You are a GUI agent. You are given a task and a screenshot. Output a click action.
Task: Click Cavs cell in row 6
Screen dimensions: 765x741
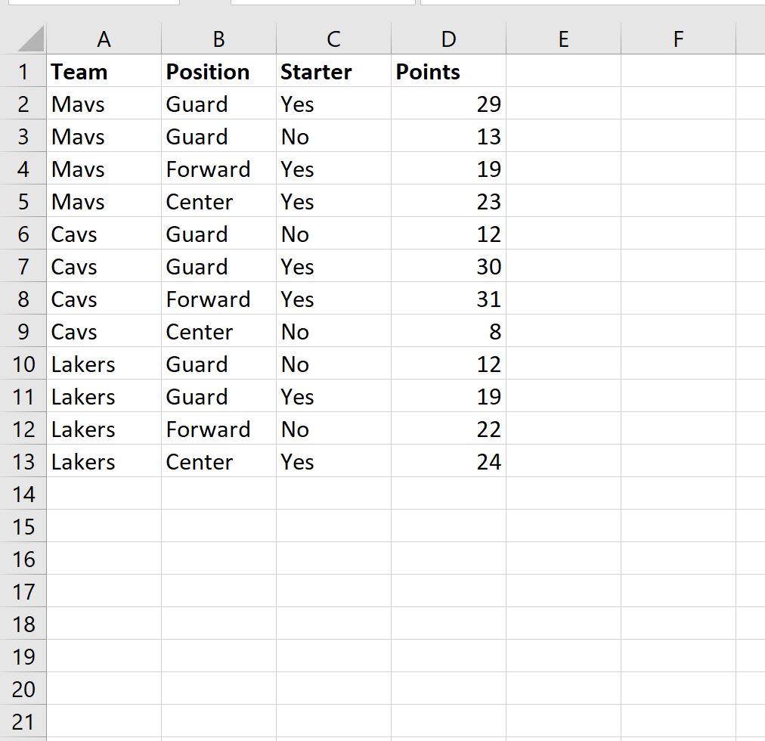coord(104,234)
